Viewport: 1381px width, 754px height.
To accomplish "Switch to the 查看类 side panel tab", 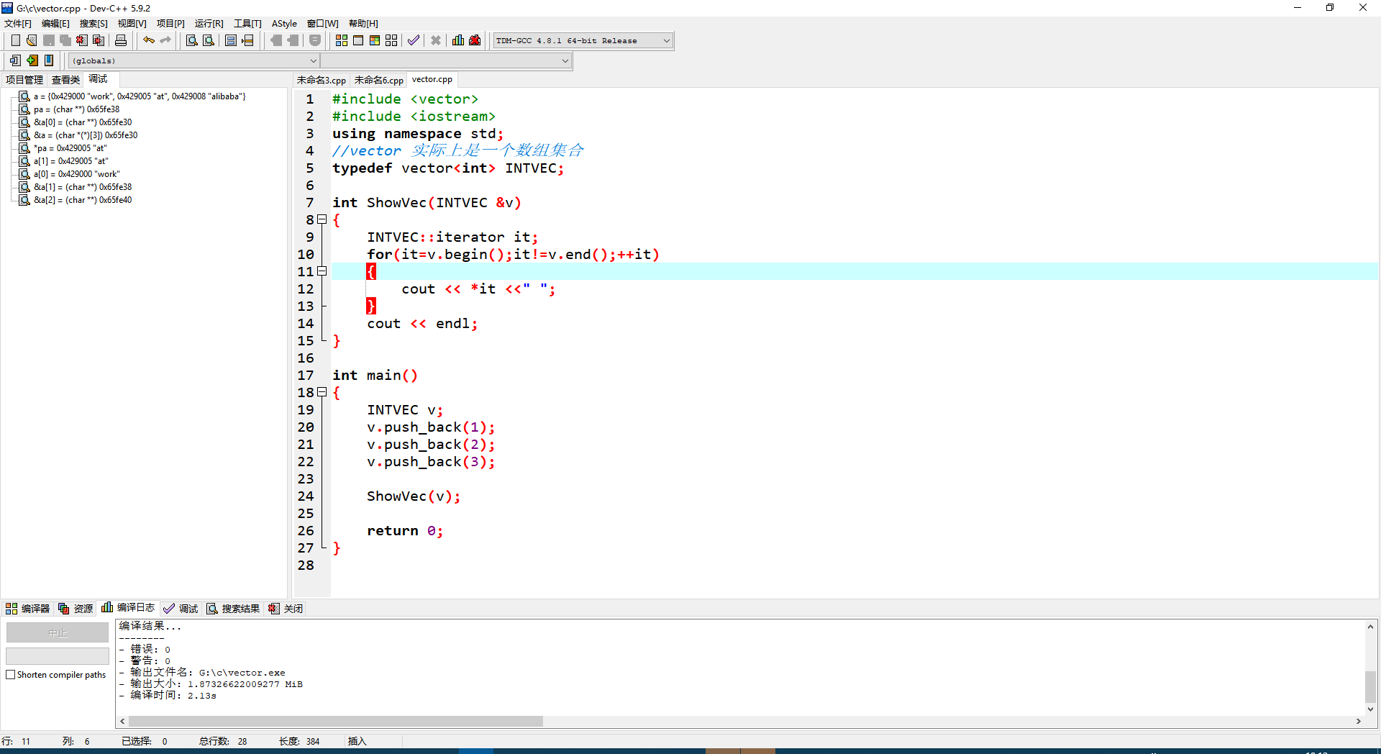I will tap(65, 80).
